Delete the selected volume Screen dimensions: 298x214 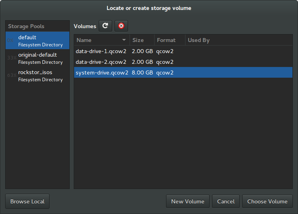point(121,26)
